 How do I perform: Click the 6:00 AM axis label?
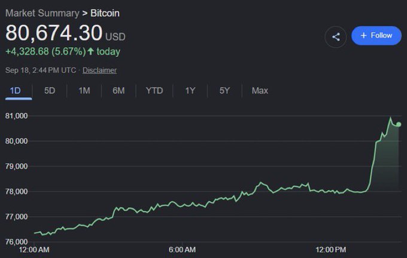182,250
